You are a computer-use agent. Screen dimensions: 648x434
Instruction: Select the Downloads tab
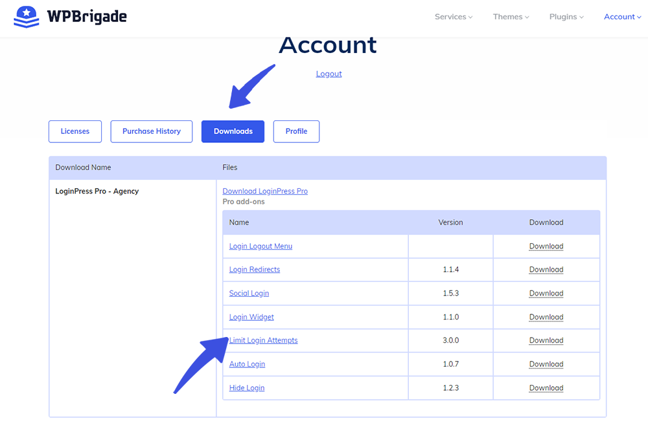coord(233,131)
